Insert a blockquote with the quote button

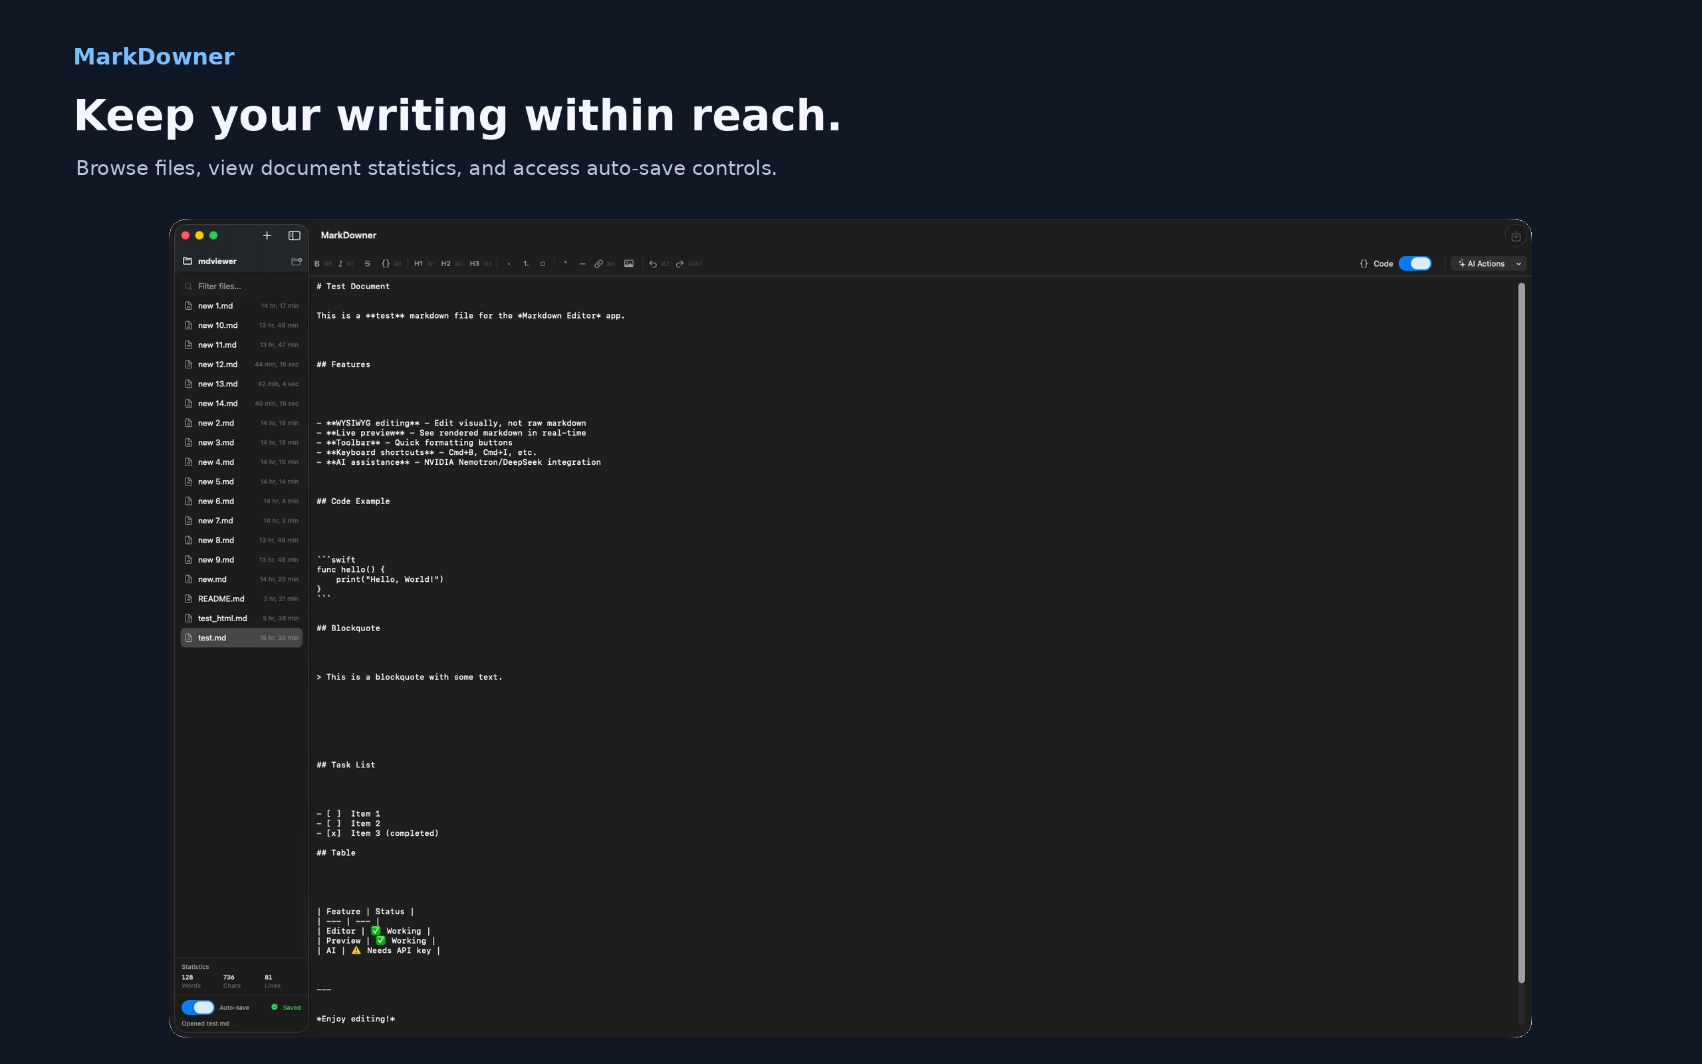click(566, 264)
